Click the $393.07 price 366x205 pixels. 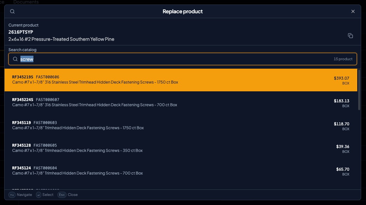[x=341, y=78]
